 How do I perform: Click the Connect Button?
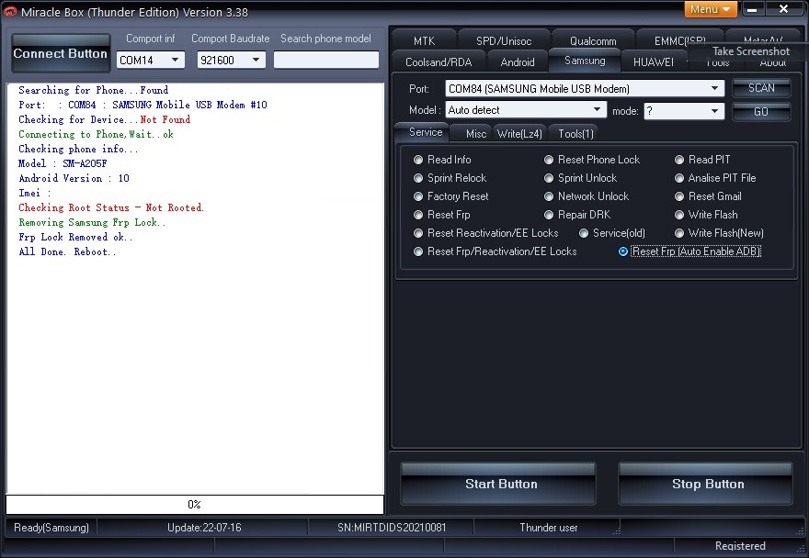(61, 53)
